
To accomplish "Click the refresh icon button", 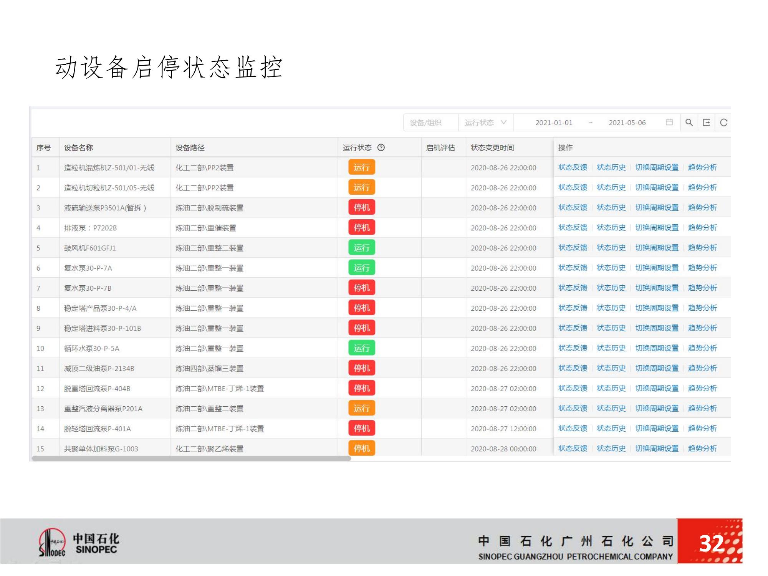I will (724, 122).
